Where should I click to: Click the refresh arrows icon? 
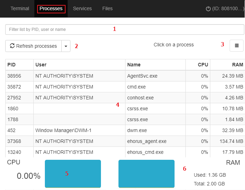click(x=12, y=46)
